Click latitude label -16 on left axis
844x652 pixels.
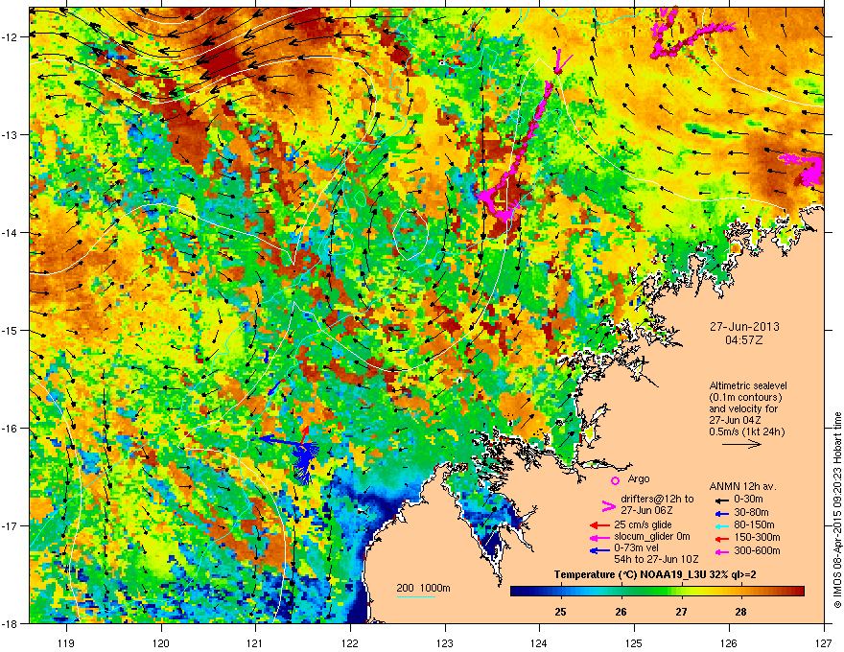pyautogui.click(x=11, y=429)
